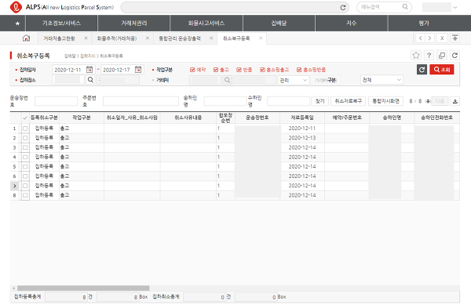This screenshot has width=471, height=308.
Task: Click the menu search magnifier icon
Action: click(x=405, y=6)
